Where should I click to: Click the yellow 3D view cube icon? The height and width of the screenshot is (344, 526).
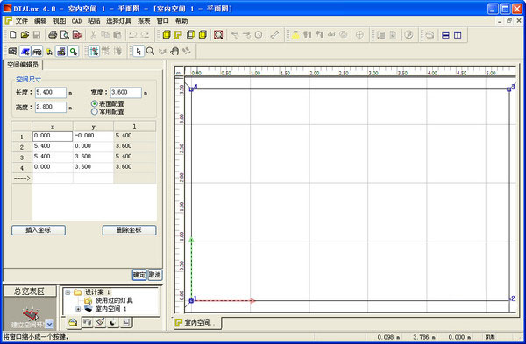(x=167, y=34)
